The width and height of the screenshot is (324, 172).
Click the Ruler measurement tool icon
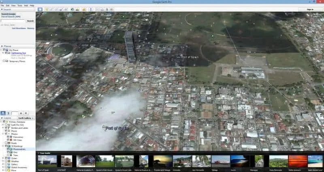(x=91, y=9)
